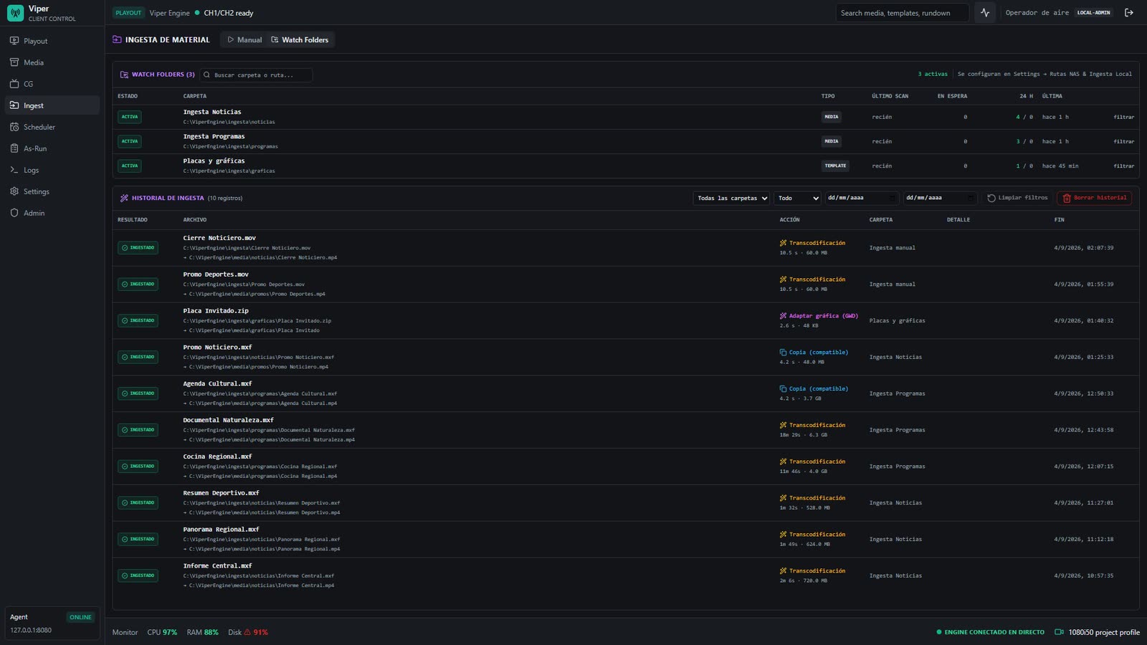Click the activity monitor icon in top bar
1147x645 pixels.
click(x=985, y=13)
